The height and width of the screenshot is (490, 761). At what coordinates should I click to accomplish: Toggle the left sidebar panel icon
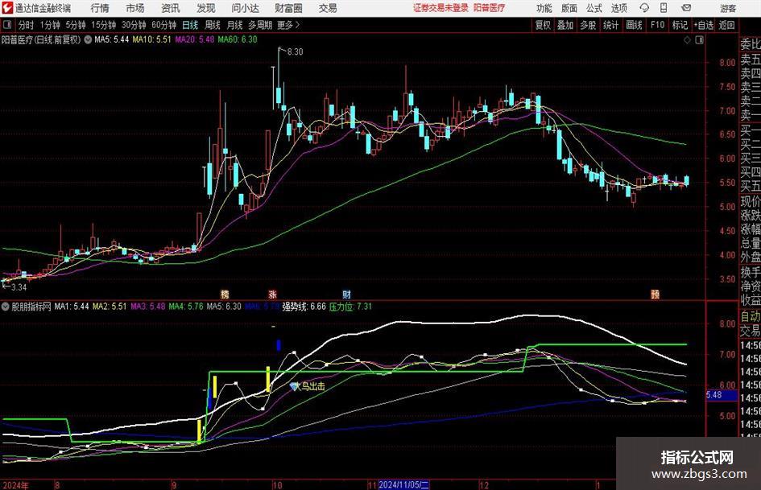(6, 25)
